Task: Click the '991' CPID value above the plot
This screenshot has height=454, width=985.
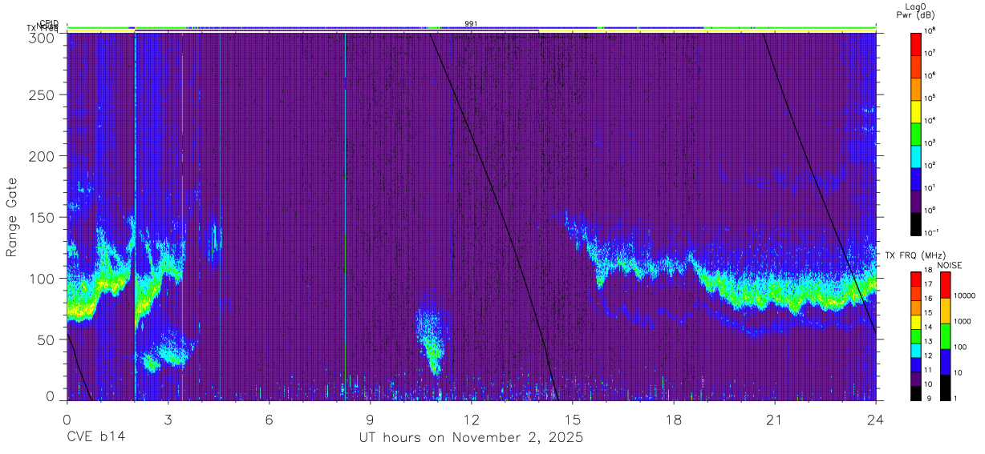Action: [471, 24]
